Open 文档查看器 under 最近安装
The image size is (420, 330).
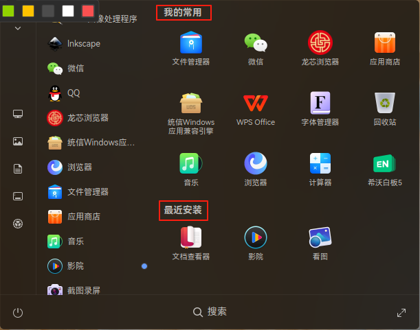[191, 244]
